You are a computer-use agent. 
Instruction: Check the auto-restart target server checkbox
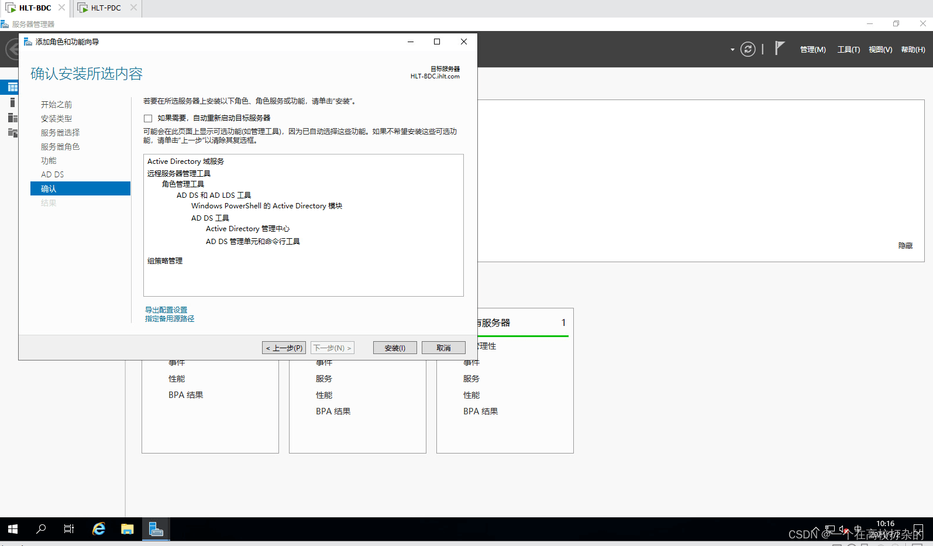148,118
